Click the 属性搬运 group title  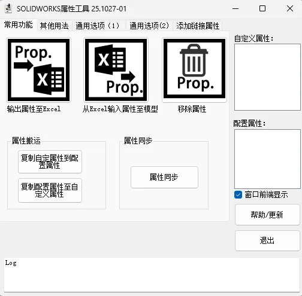(26, 141)
